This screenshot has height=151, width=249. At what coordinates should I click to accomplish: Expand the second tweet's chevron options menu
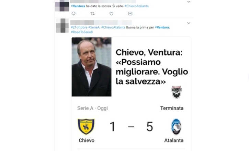pos(189,23)
